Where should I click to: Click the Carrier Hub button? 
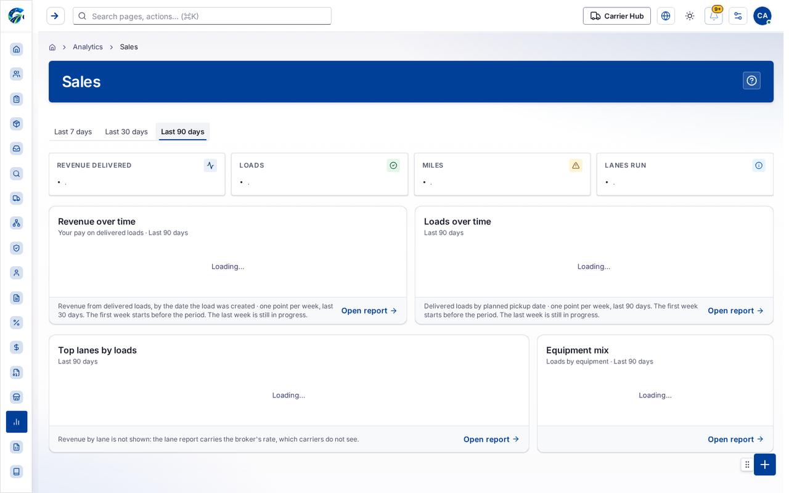(x=617, y=16)
